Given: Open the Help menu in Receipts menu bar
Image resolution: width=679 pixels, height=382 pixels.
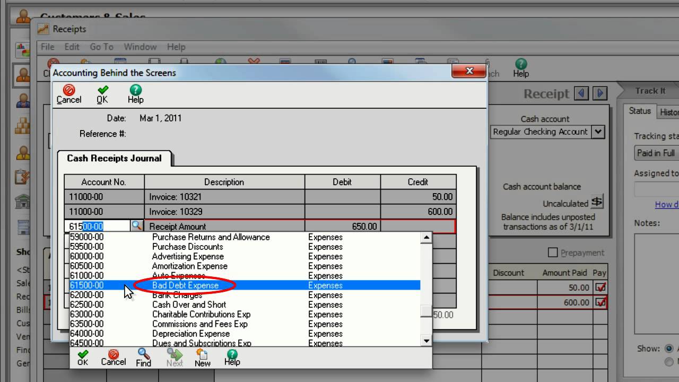Looking at the screenshot, I should pos(176,47).
